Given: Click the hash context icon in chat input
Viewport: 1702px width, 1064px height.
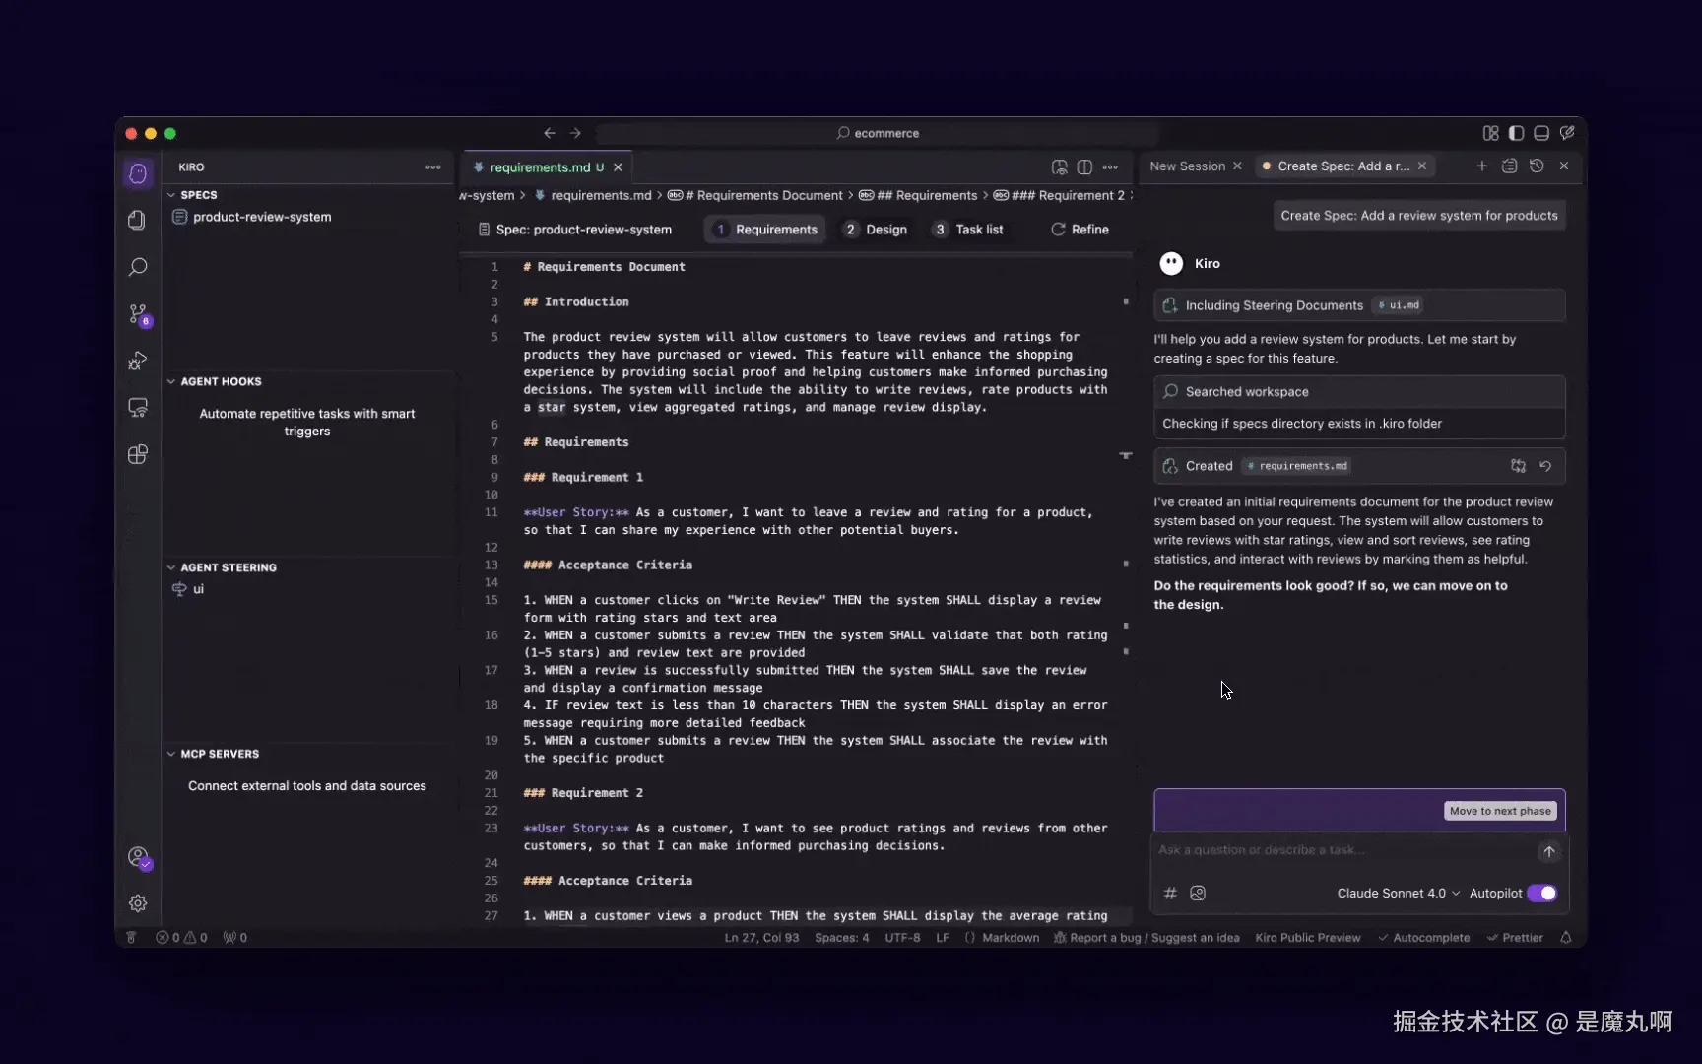Looking at the screenshot, I should click(1170, 894).
